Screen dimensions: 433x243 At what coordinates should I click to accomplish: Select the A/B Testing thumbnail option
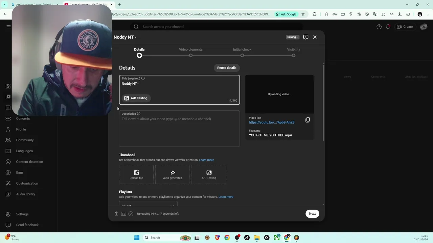(x=209, y=174)
